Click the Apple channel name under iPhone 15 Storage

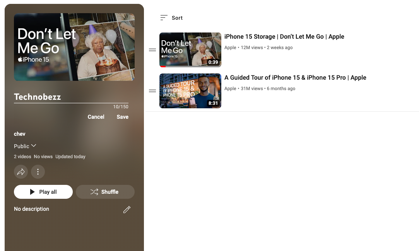[x=230, y=48]
